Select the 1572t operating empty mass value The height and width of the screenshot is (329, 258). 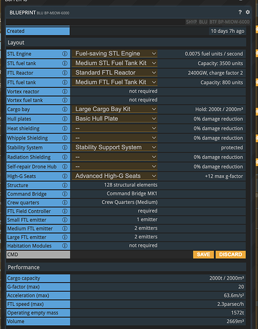[x=238, y=313]
